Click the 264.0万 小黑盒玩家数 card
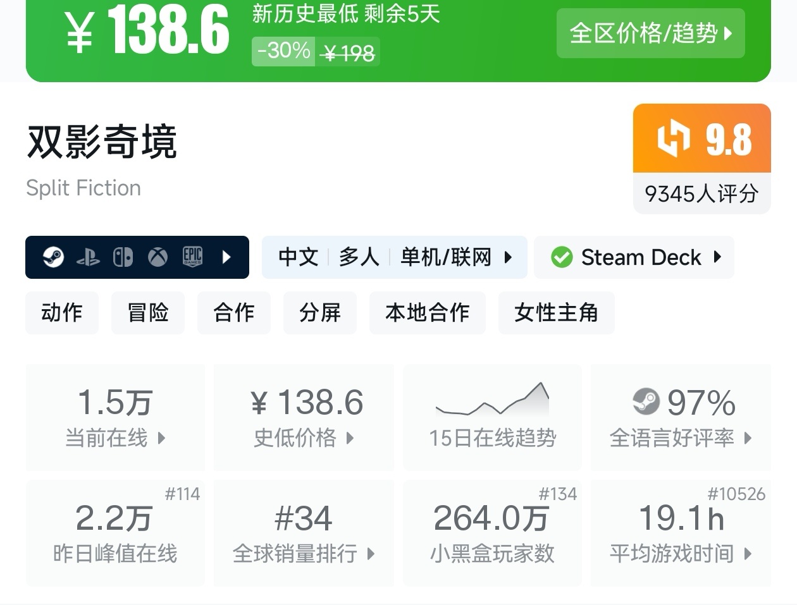The image size is (797, 605). tap(492, 532)
